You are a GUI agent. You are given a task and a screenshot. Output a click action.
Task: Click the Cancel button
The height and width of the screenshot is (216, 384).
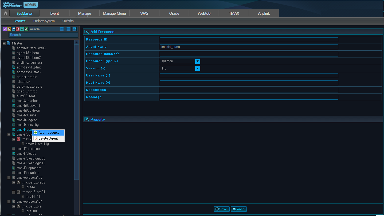point(239,209)
